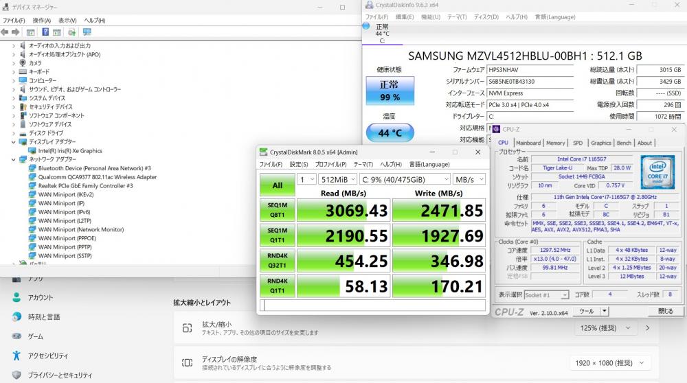This screenshot has width=687, height=383.
Task: Expand the ソフトウェア コンポーネント node
Action: click(13, 115)
